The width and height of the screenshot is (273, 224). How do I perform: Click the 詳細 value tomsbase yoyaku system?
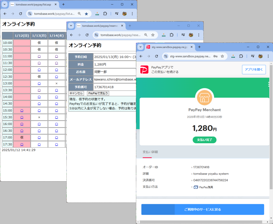pyautogui.click(x=211, y=174)
